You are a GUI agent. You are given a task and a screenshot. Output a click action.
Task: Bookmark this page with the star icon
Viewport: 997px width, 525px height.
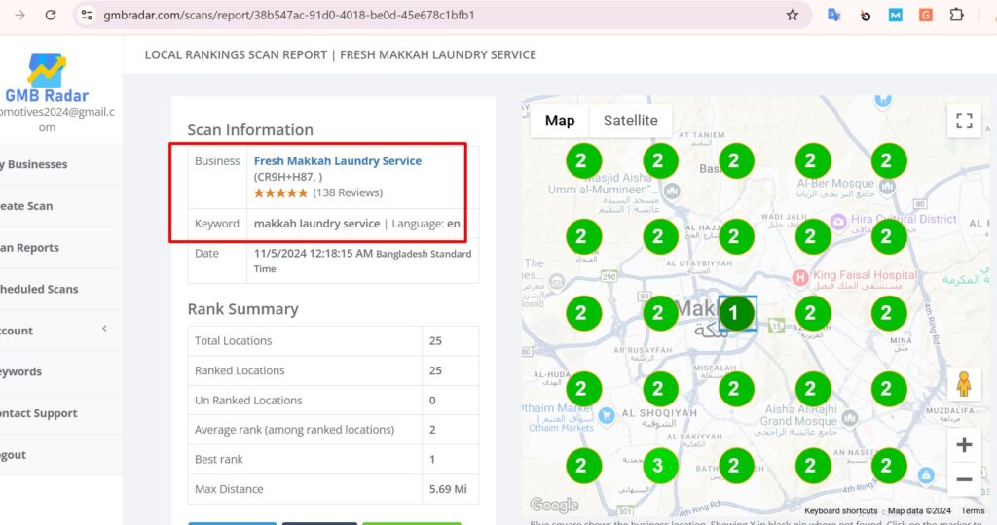point(792,15)
